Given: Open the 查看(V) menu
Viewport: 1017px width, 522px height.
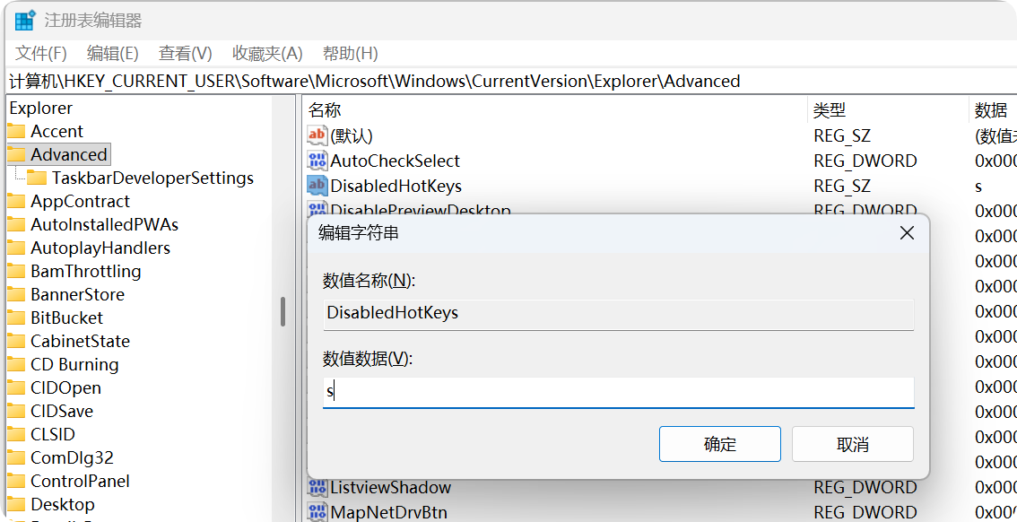Looking at the screenshot, I should (185, 53).
